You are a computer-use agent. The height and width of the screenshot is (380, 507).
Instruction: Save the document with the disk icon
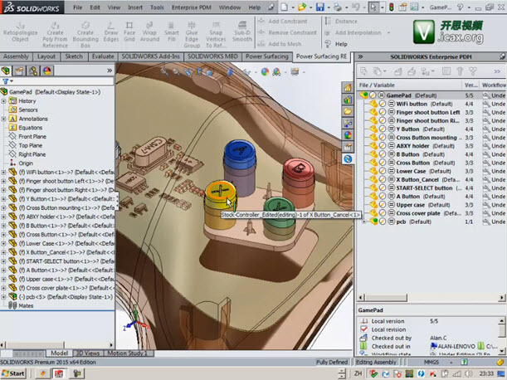coord(320,7)
